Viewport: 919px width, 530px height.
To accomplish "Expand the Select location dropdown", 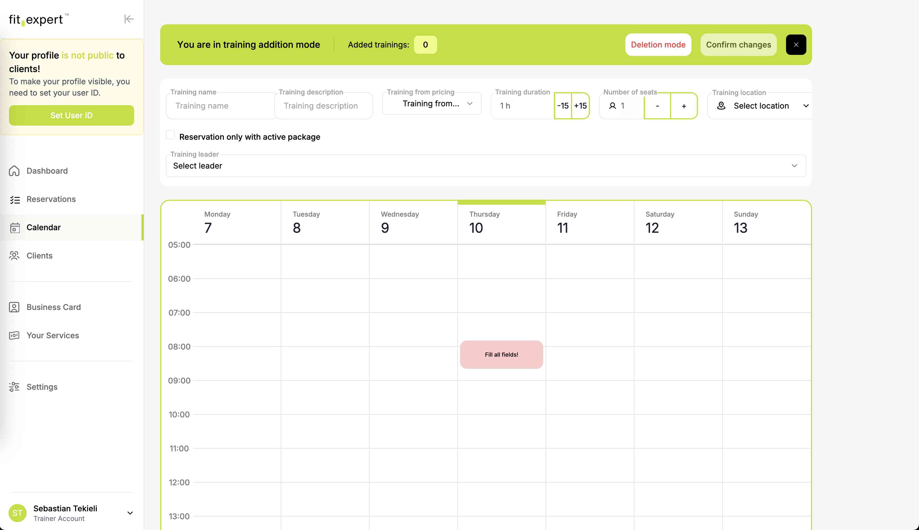I will tap(762, 106).
